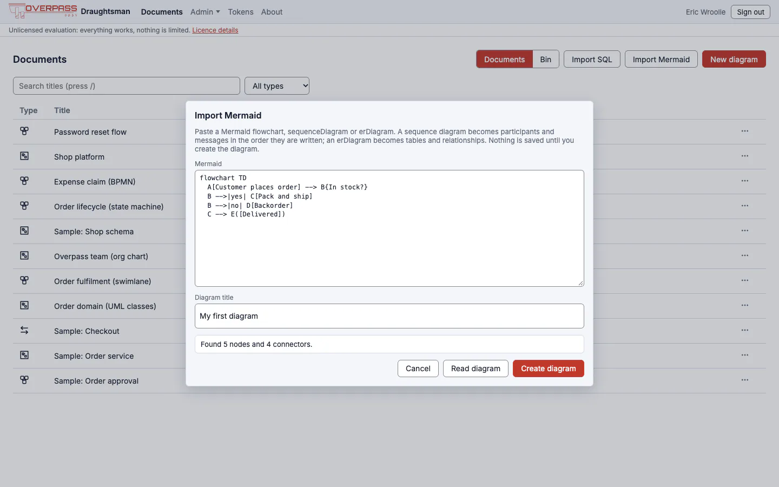Click the type icon for Sample: Shop schema
This screenshot has height=487, width=779.
24,231
